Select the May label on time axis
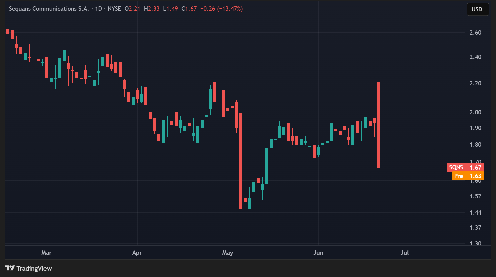The width and height of the screenshot is (496, 277). click(x=228, y=253)
